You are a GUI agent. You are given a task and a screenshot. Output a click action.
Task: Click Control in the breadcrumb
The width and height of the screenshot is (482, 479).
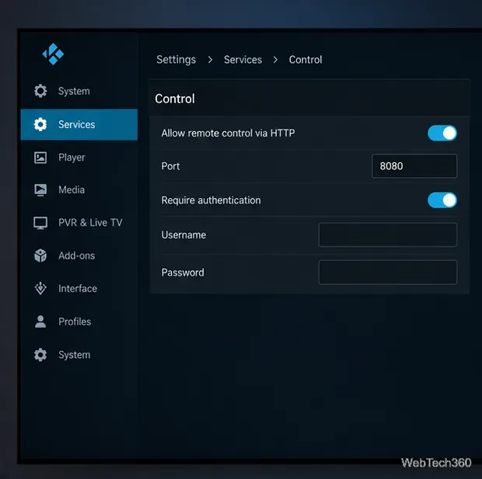(x=306, y=60)
